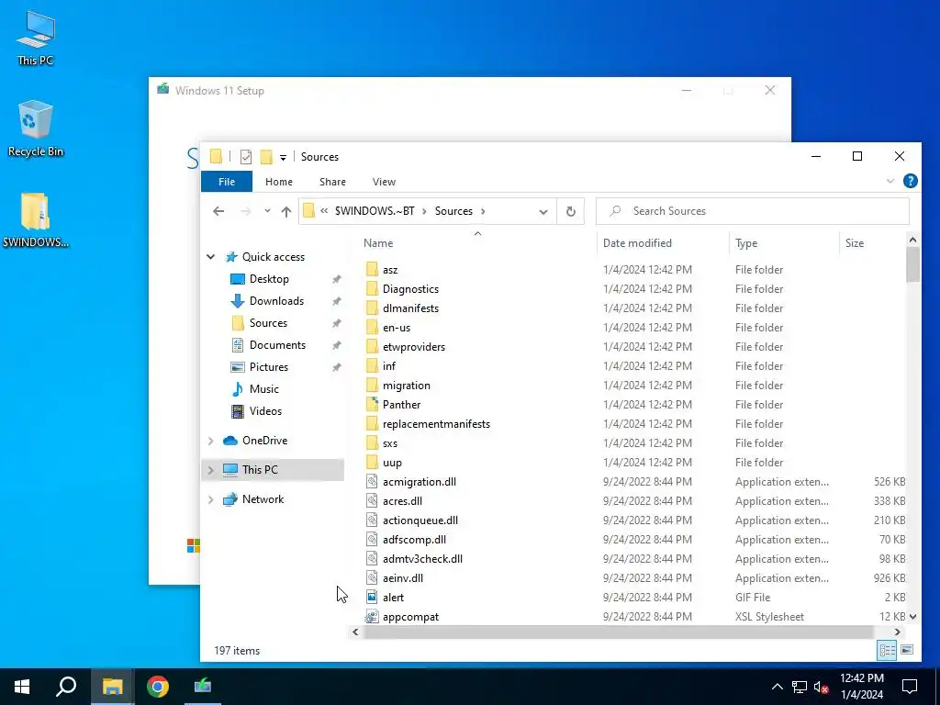Image resolution: width=940 pixels, height=705 pixels.
Task: Collapse the Quick access tree node
Action: pyautogui.click(x=211, y=257)
